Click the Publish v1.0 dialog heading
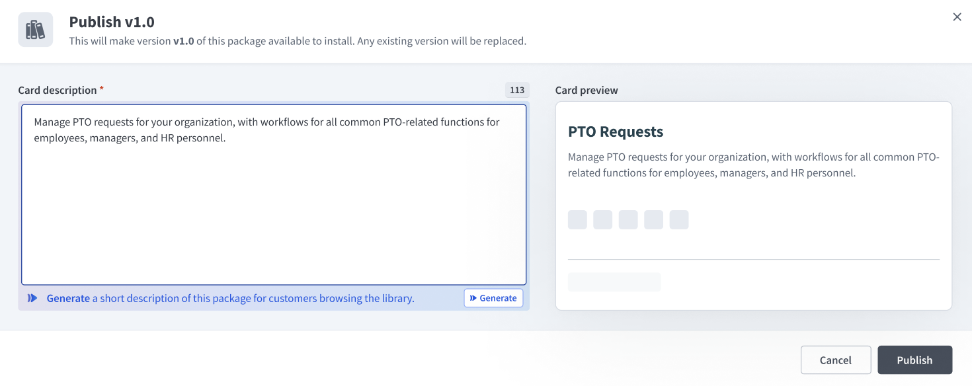Screen dimensions: 972x386 pos(112,22)
